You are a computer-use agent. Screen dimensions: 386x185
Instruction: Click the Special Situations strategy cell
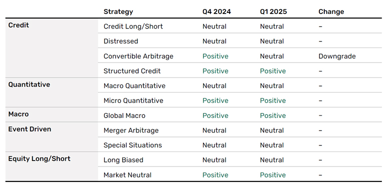[x=133, y=145]
